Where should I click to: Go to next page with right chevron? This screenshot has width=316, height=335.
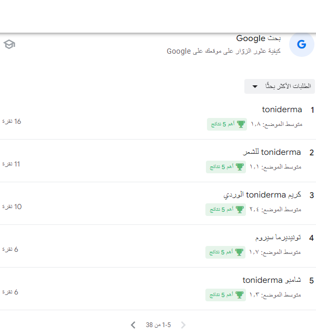(183, 325)
